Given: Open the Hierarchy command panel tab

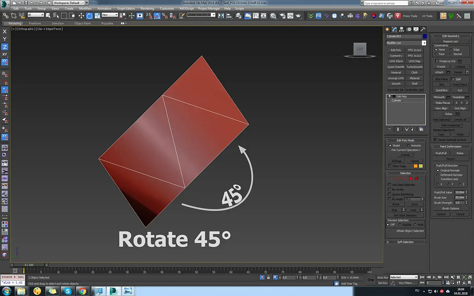Looking at the screenshot, I should [x=402, y=29].
